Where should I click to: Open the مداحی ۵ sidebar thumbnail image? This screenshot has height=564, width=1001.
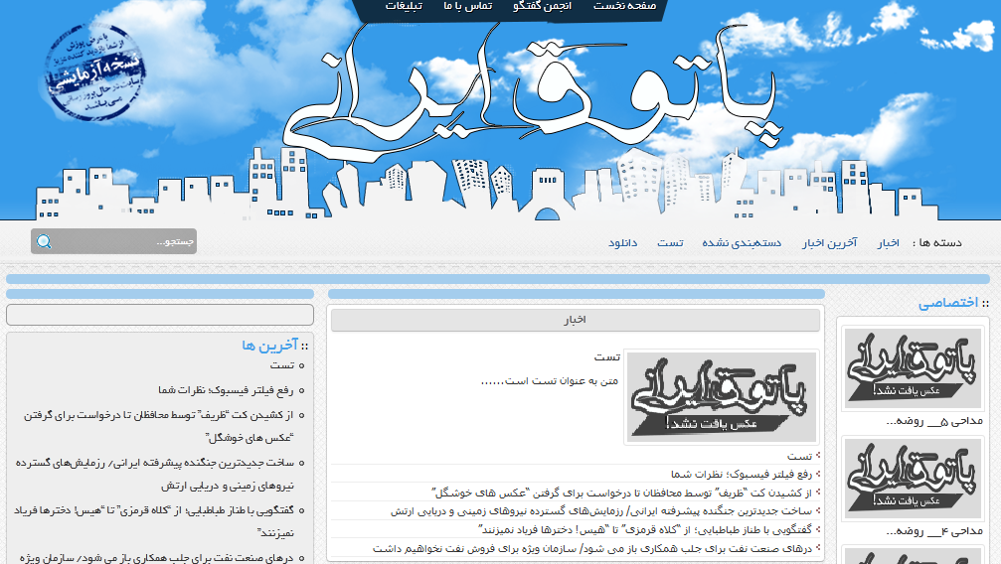coord(911,367)
